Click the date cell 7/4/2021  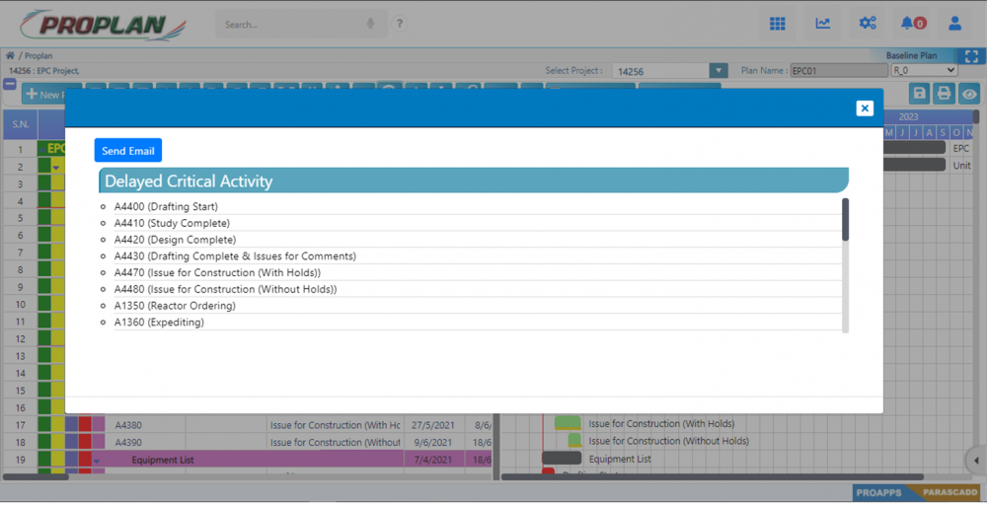[432, 460]
